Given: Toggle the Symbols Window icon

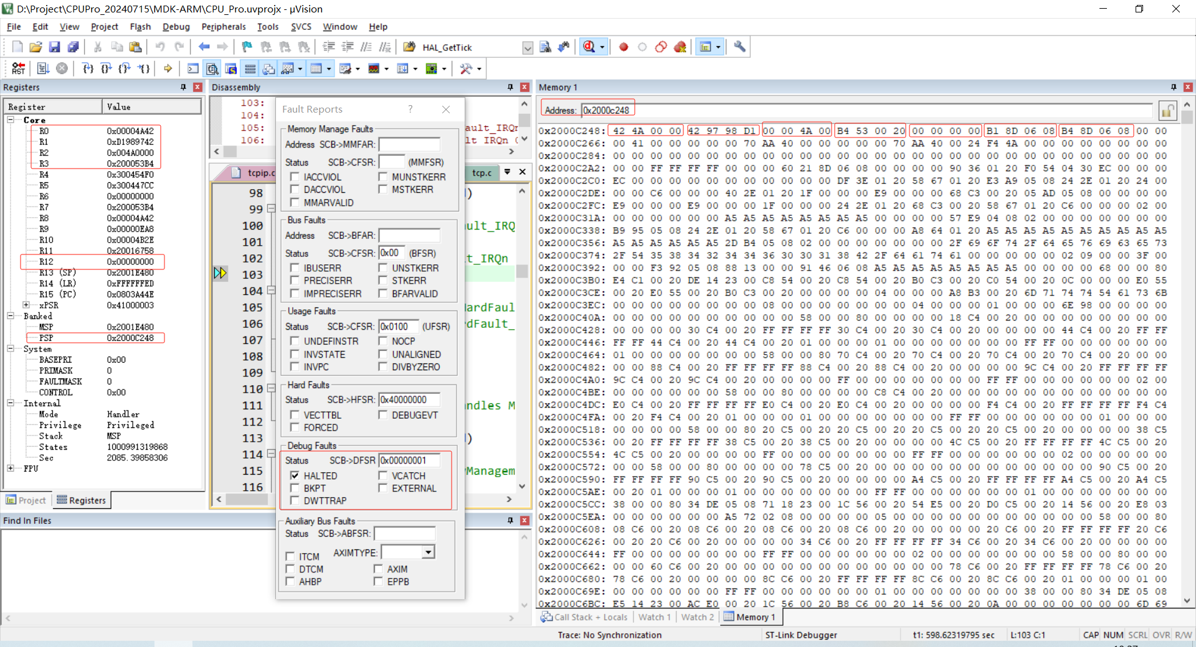Looking at the screenshot, I should pos(231,68).
